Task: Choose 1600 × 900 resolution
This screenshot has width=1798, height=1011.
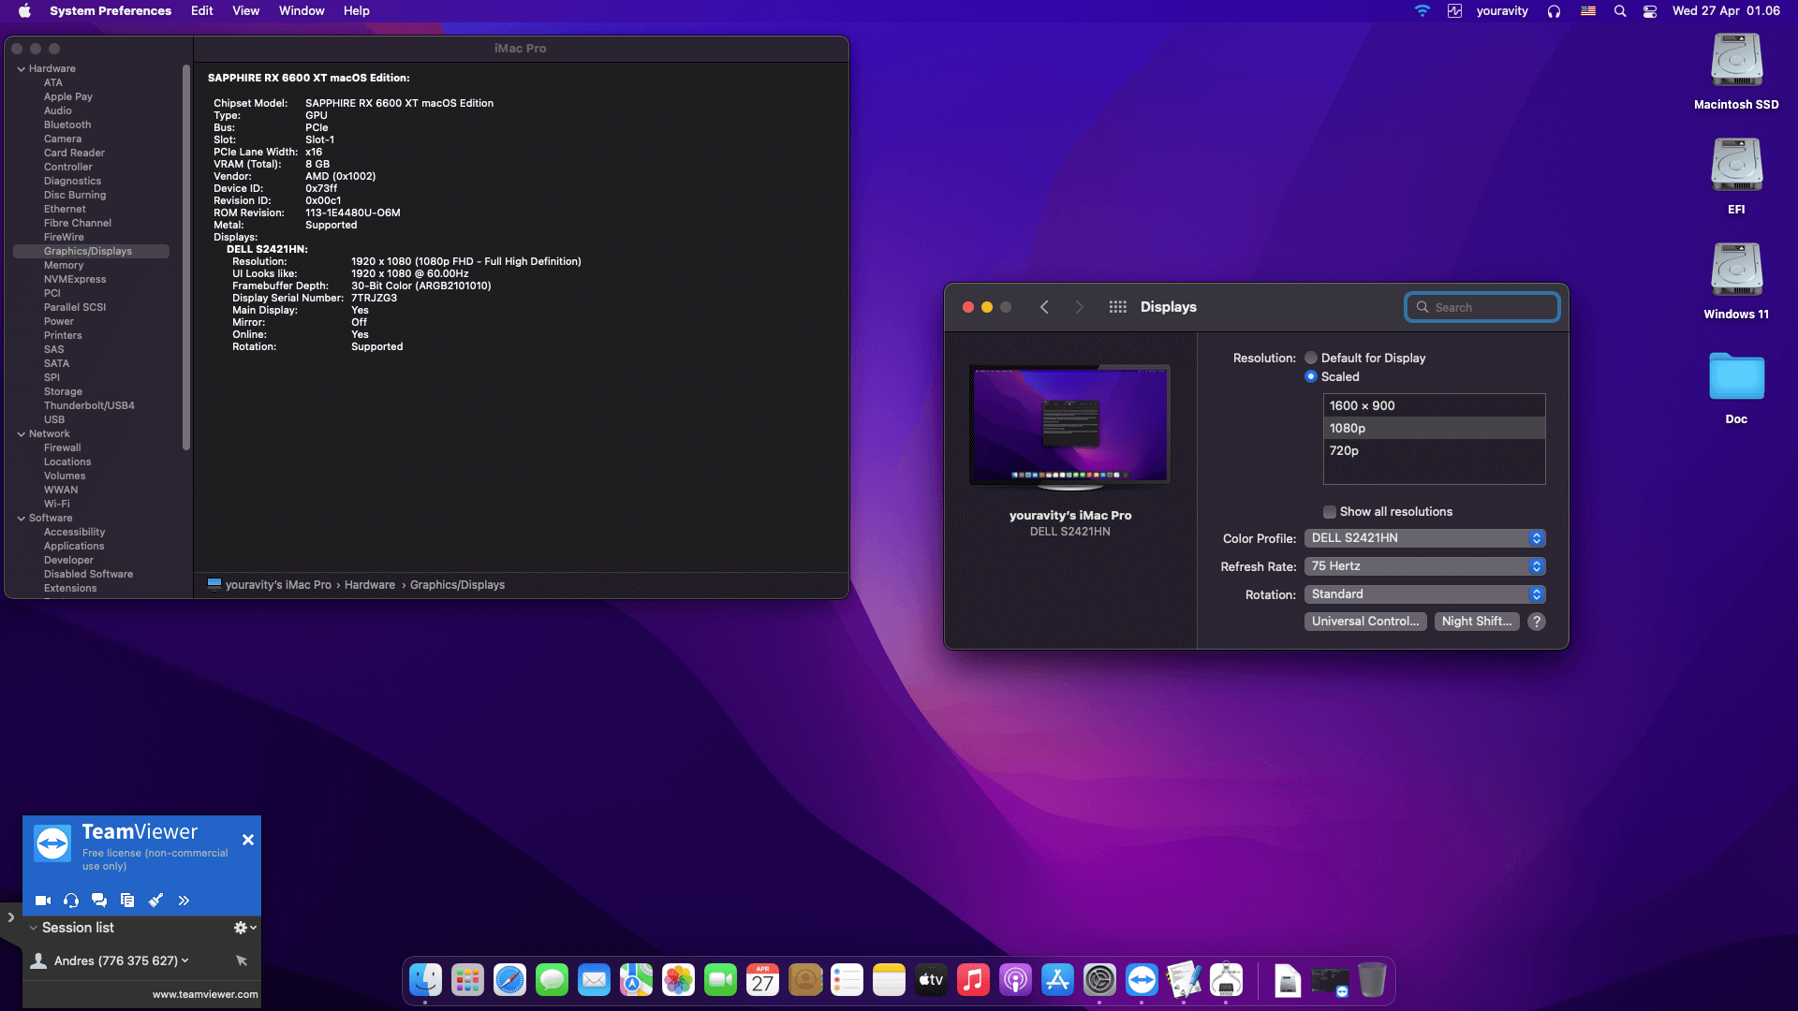Action: pos(1434,405)
